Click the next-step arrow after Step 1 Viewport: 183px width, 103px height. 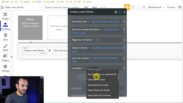pos(49,50)
